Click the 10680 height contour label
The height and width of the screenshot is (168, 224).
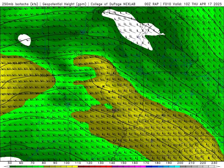click(41, 149)
